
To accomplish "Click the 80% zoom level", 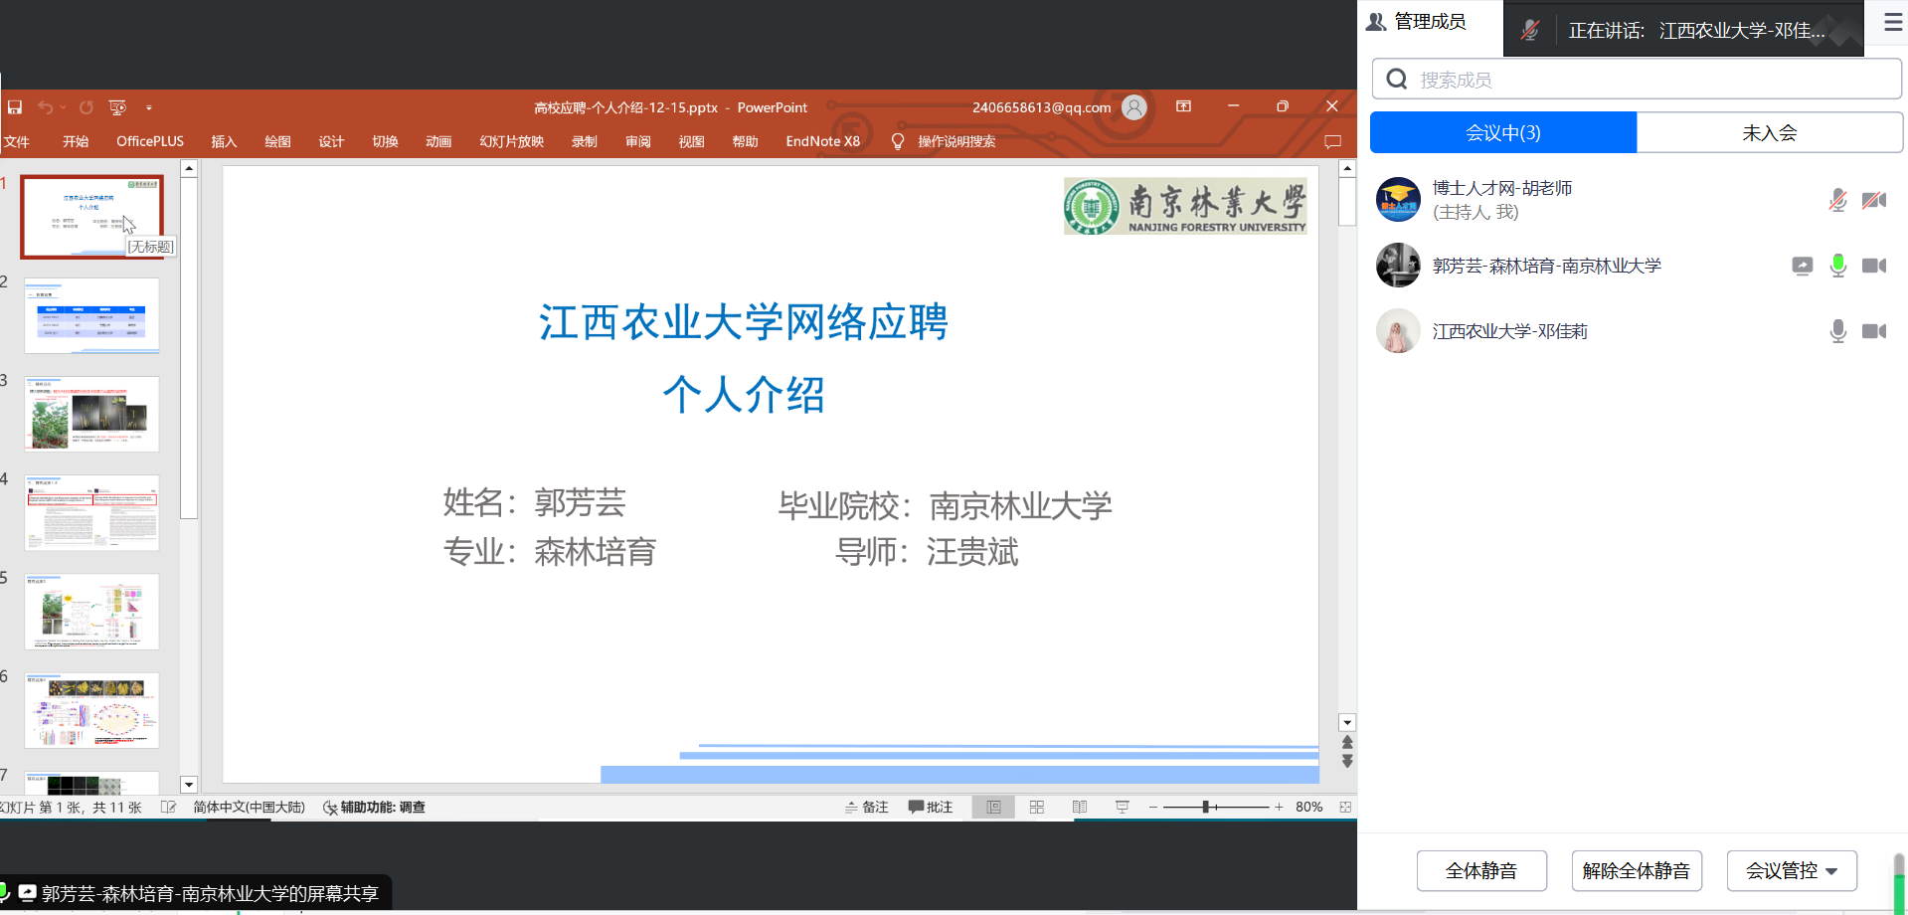I will [x=1309, y=808].
